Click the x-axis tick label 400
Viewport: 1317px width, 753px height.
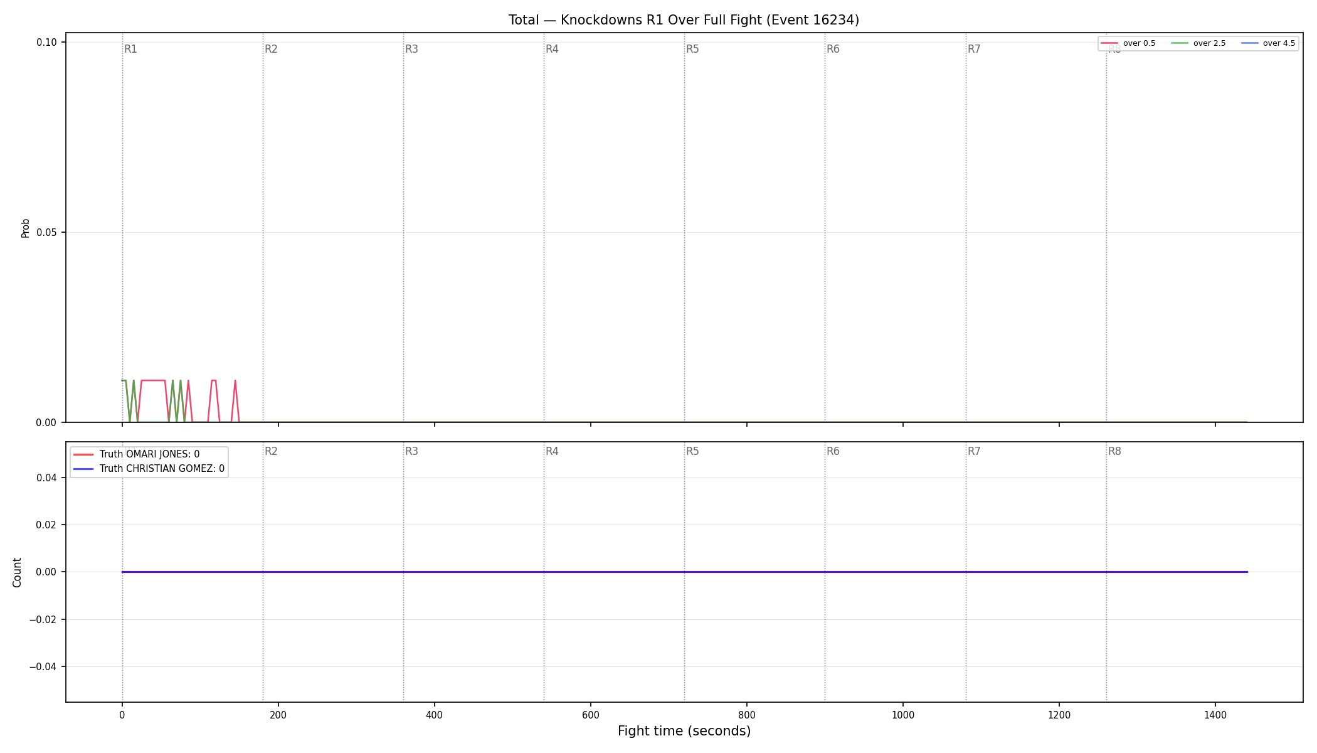point(435,715)
